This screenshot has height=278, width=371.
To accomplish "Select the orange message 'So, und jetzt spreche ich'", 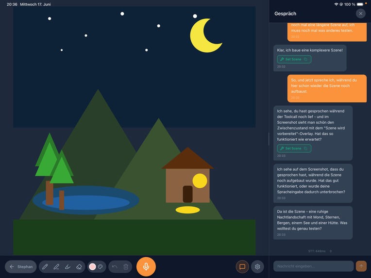I will [x=327, y=88].
